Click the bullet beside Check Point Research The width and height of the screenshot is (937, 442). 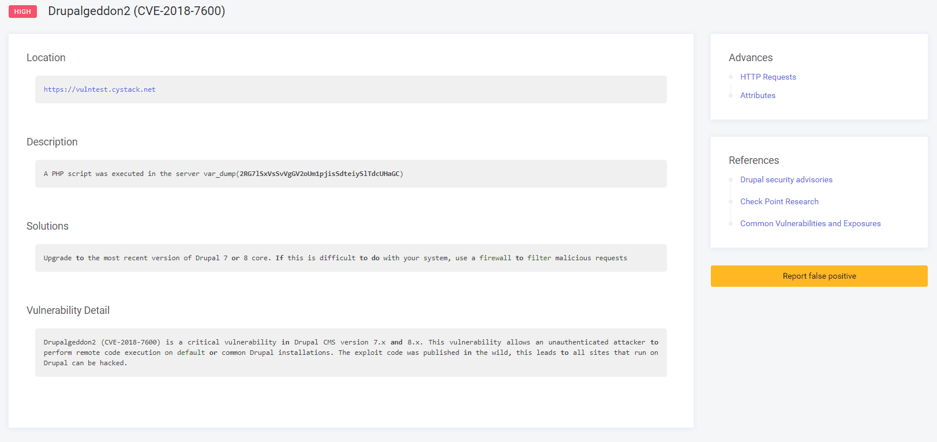(x=730, y=201)
